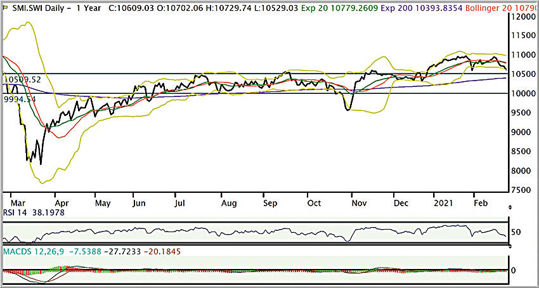Viewport: 539px width, 288px height.
Task: Click the MACD axis label '0'
Action: 514,270
